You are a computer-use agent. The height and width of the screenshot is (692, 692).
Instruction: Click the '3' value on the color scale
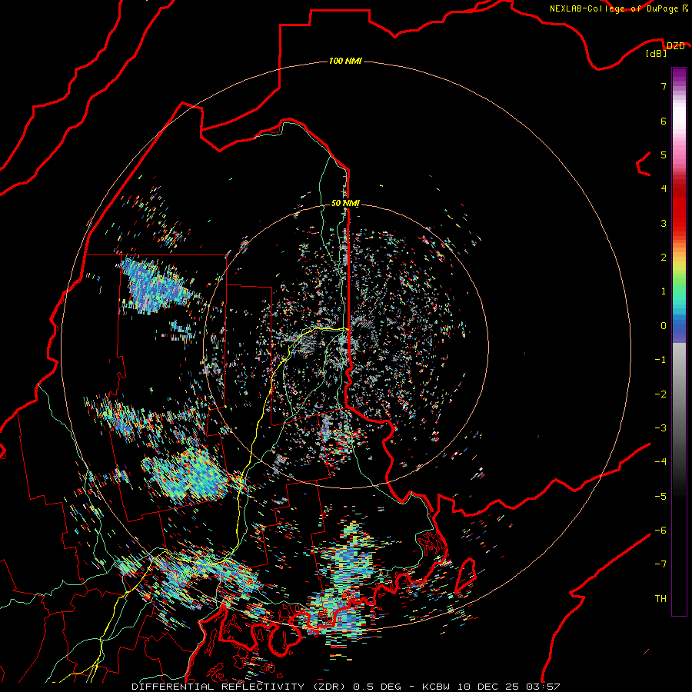[x=664, y=223]
